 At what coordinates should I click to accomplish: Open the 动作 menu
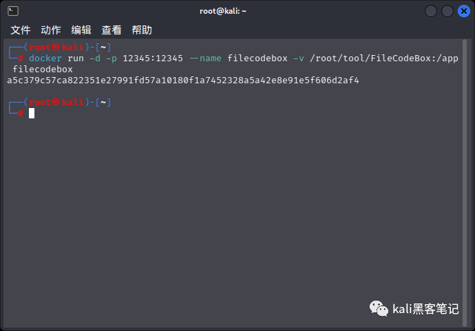click(51, 30)
